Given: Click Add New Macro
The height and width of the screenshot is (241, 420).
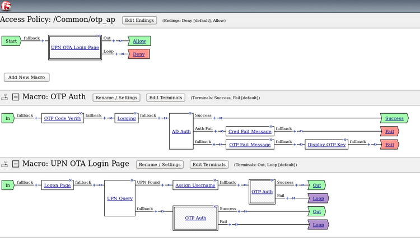Looking at the screenshot, I should (x=27, y=77).
